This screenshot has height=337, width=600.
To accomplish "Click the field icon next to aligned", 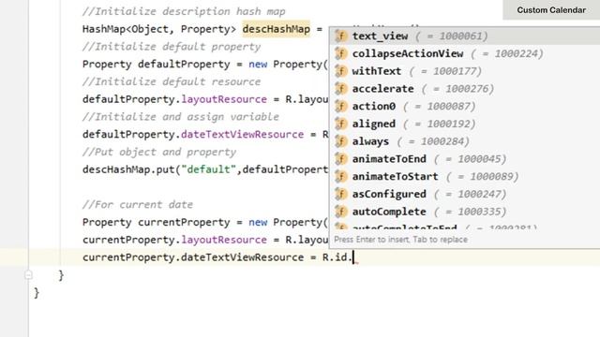I will [x=340, y=125].
